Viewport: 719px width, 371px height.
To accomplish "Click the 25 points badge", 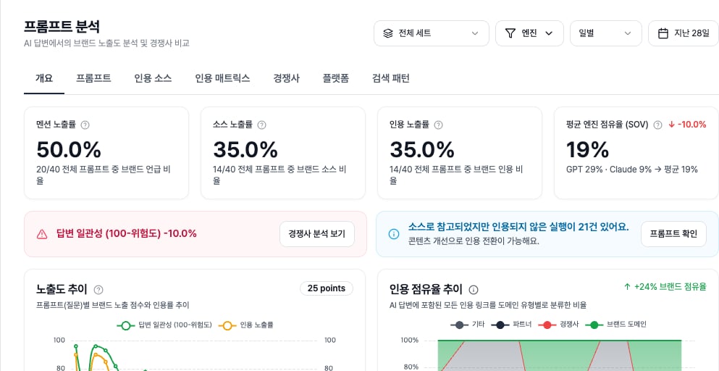I will pos(327,288).
